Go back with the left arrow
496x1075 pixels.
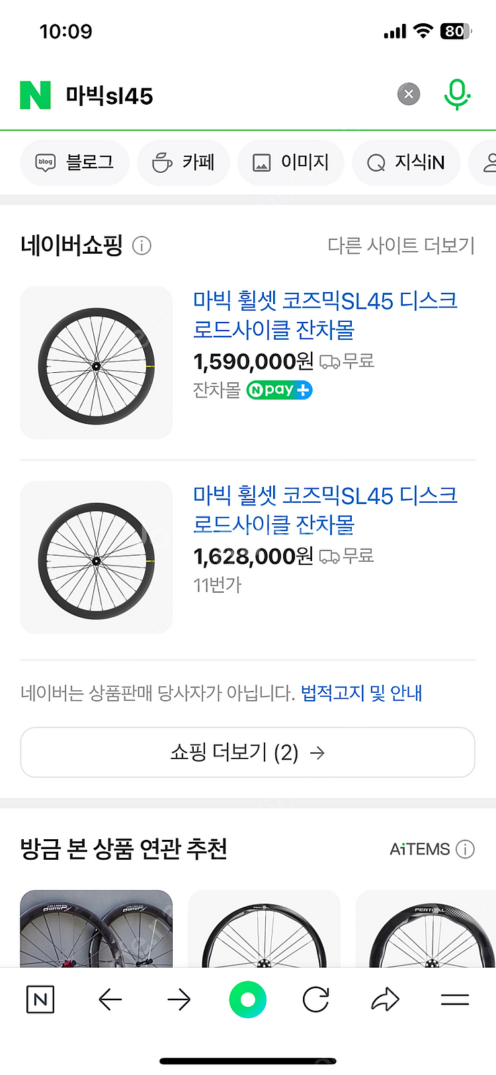tap(110, 999)
